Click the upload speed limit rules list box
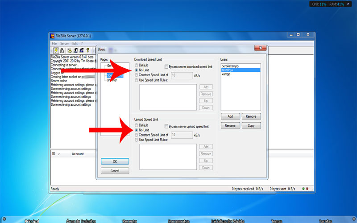 168,157
